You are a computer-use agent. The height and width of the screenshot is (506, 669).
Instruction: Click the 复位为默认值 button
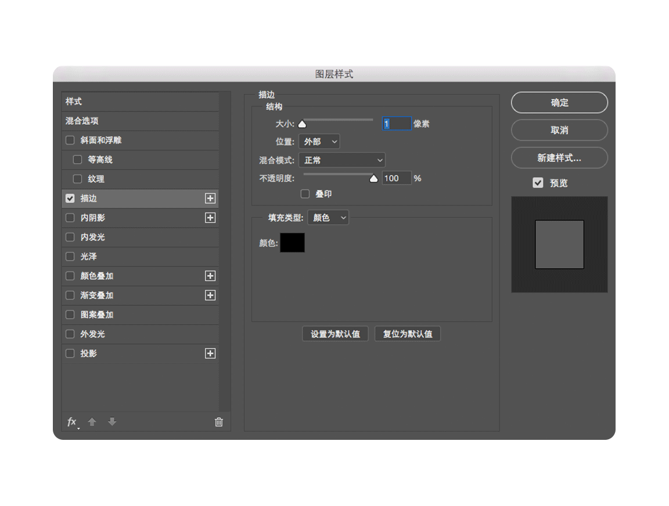408,334
